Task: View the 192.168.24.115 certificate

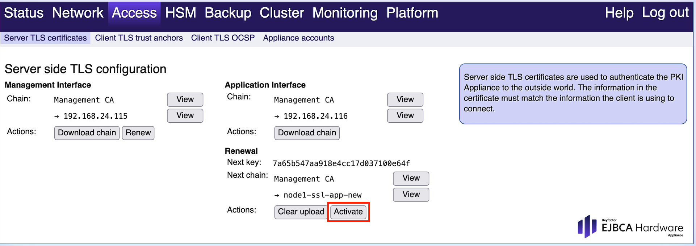Action: point(185,116)
